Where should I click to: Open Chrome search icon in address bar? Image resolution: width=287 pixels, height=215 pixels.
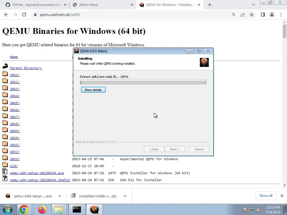(233, 15)
